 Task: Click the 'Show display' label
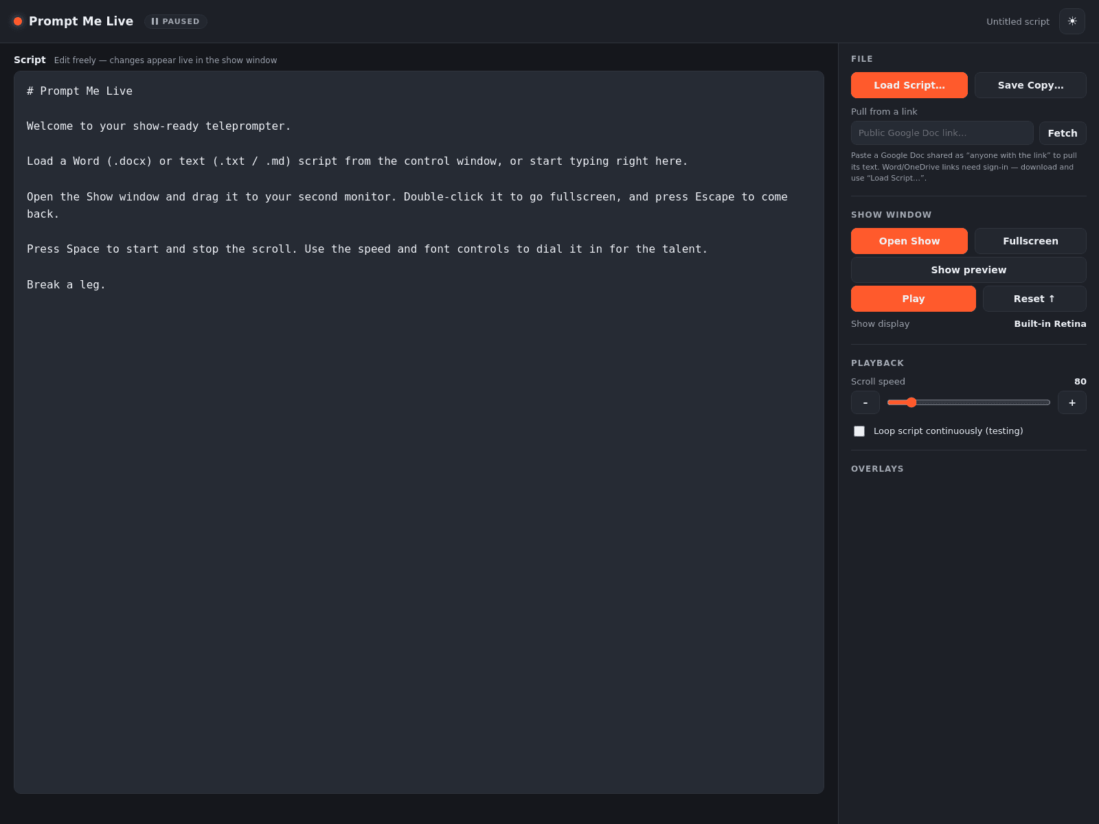pos(880,324)
